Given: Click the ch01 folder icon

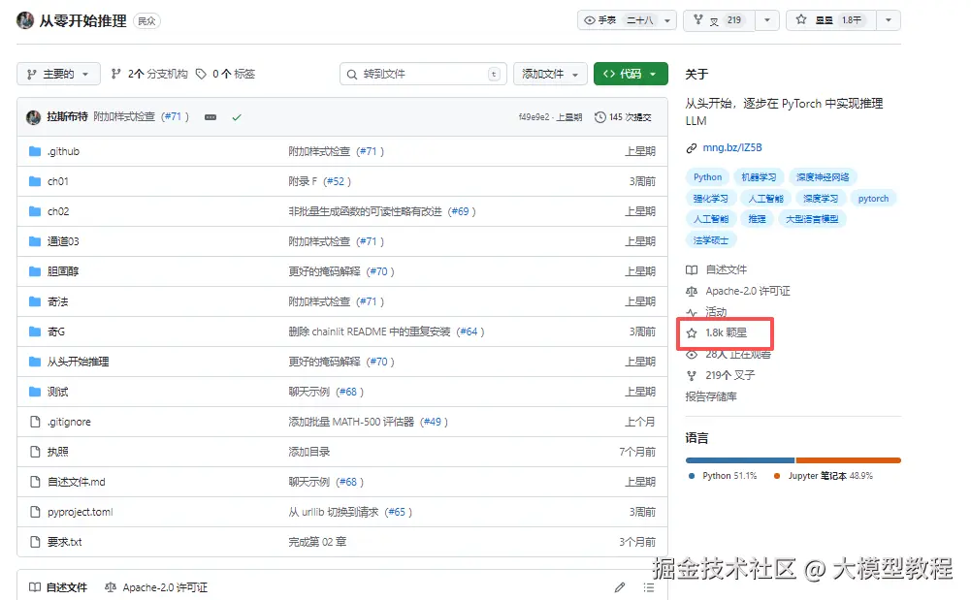Looking at the screenshot, I should (x=35, y=181).
